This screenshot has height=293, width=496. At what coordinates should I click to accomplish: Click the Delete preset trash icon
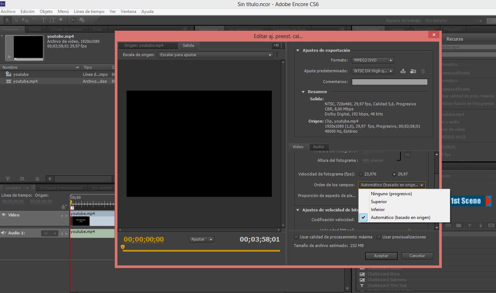tap(423, 71)
